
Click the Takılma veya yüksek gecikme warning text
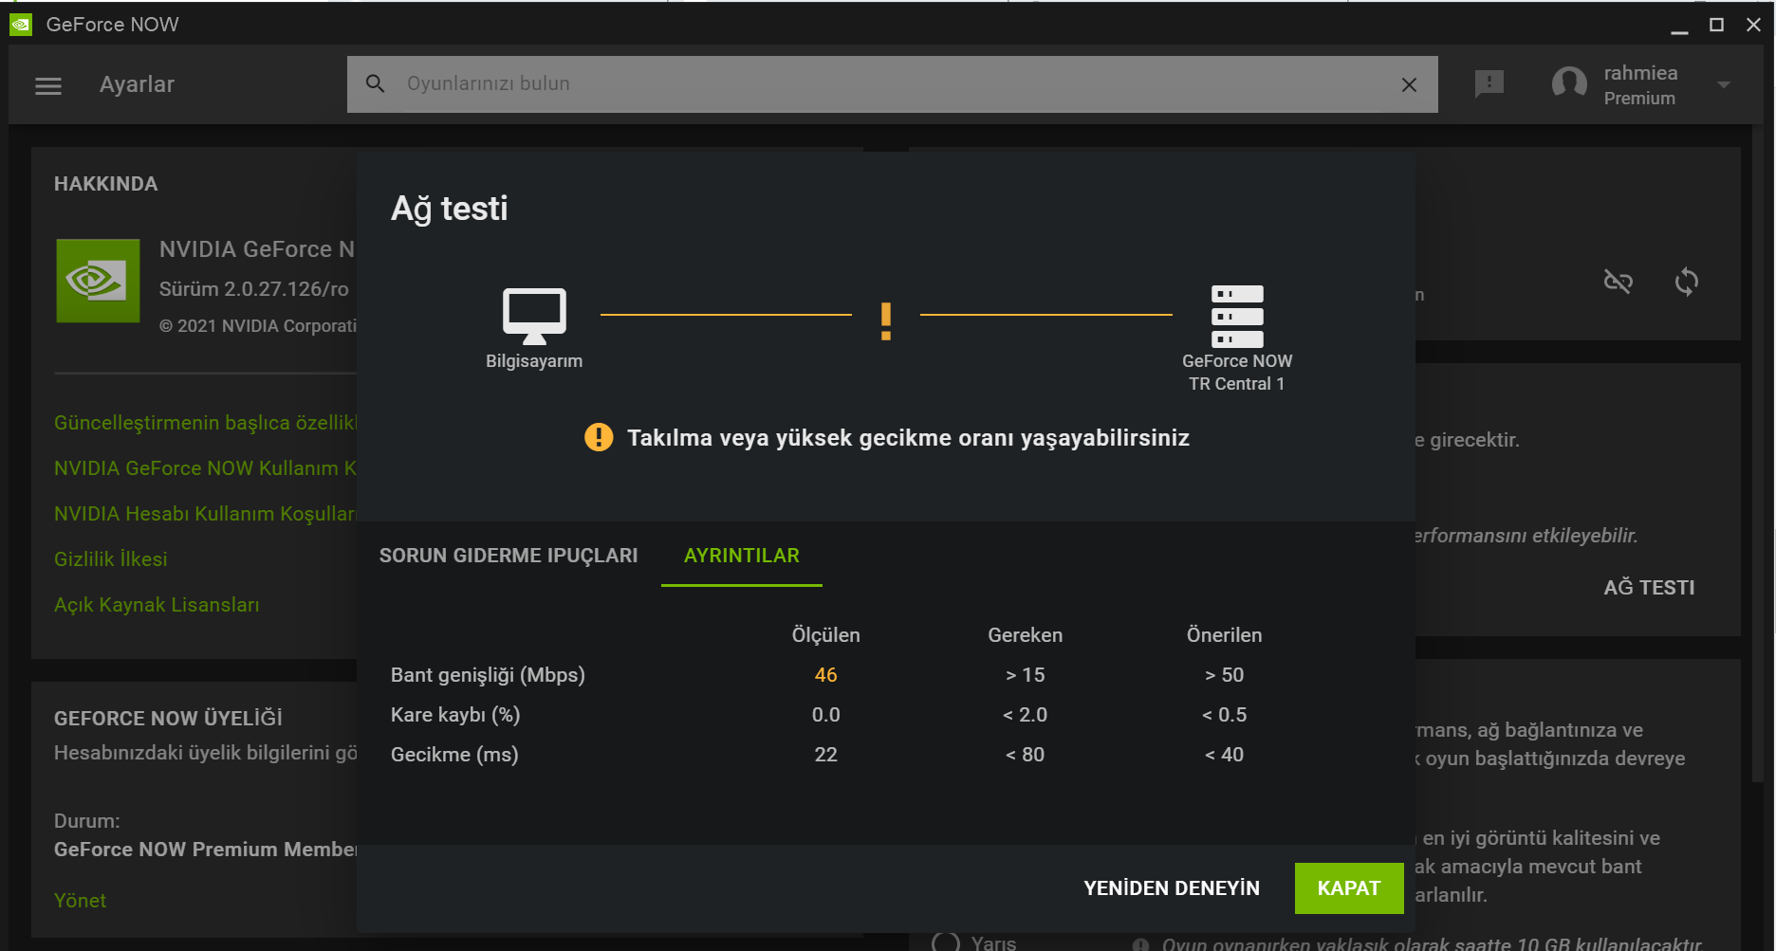[909, 438]
